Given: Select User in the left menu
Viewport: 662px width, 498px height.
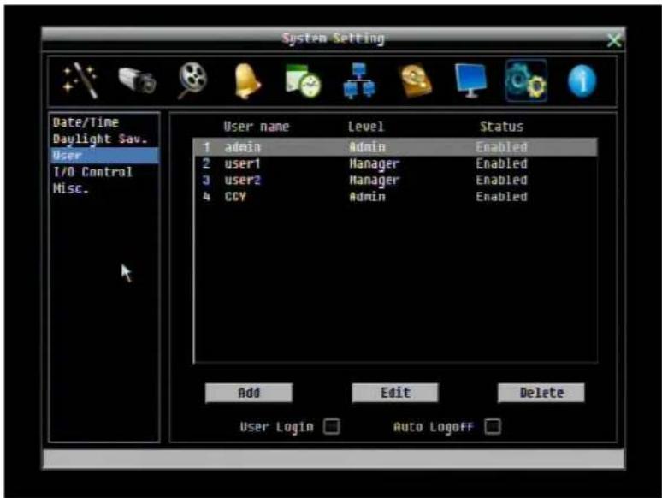Looking at the screenshot, I should (104, 156).
